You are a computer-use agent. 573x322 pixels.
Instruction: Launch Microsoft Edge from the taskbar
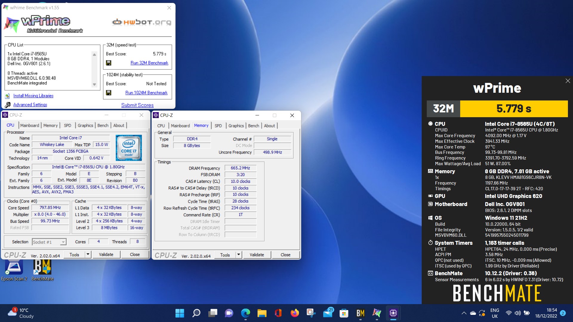(245, 313)
